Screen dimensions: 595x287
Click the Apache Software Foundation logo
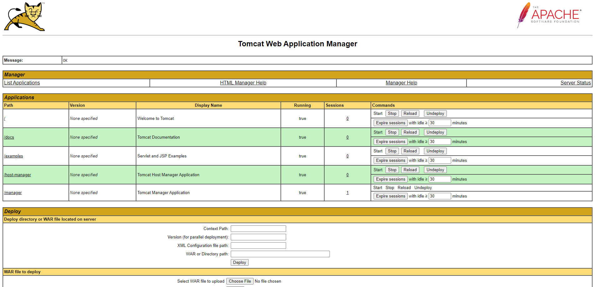pos(549,15)
